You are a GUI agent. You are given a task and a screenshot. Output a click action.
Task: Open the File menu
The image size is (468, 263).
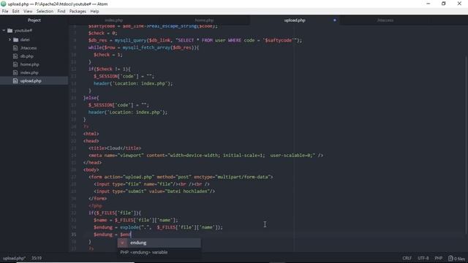point(5,12)
